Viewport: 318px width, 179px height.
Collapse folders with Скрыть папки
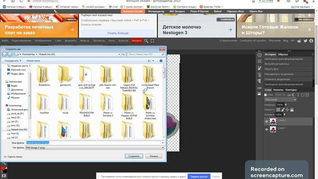(x=13, y=157)
